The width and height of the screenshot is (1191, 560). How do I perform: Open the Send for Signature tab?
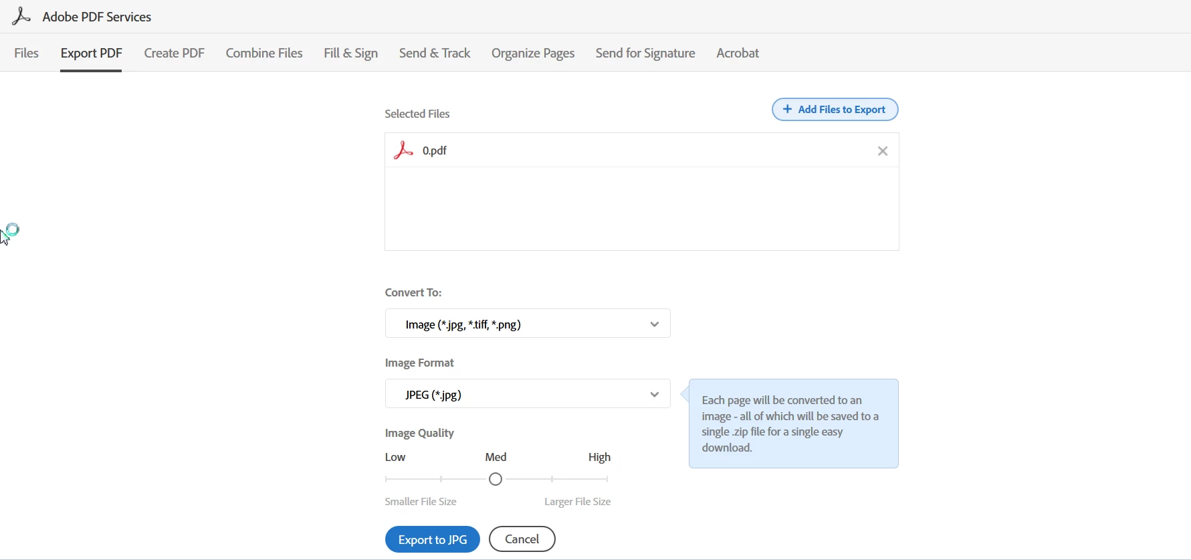[645, 54]
